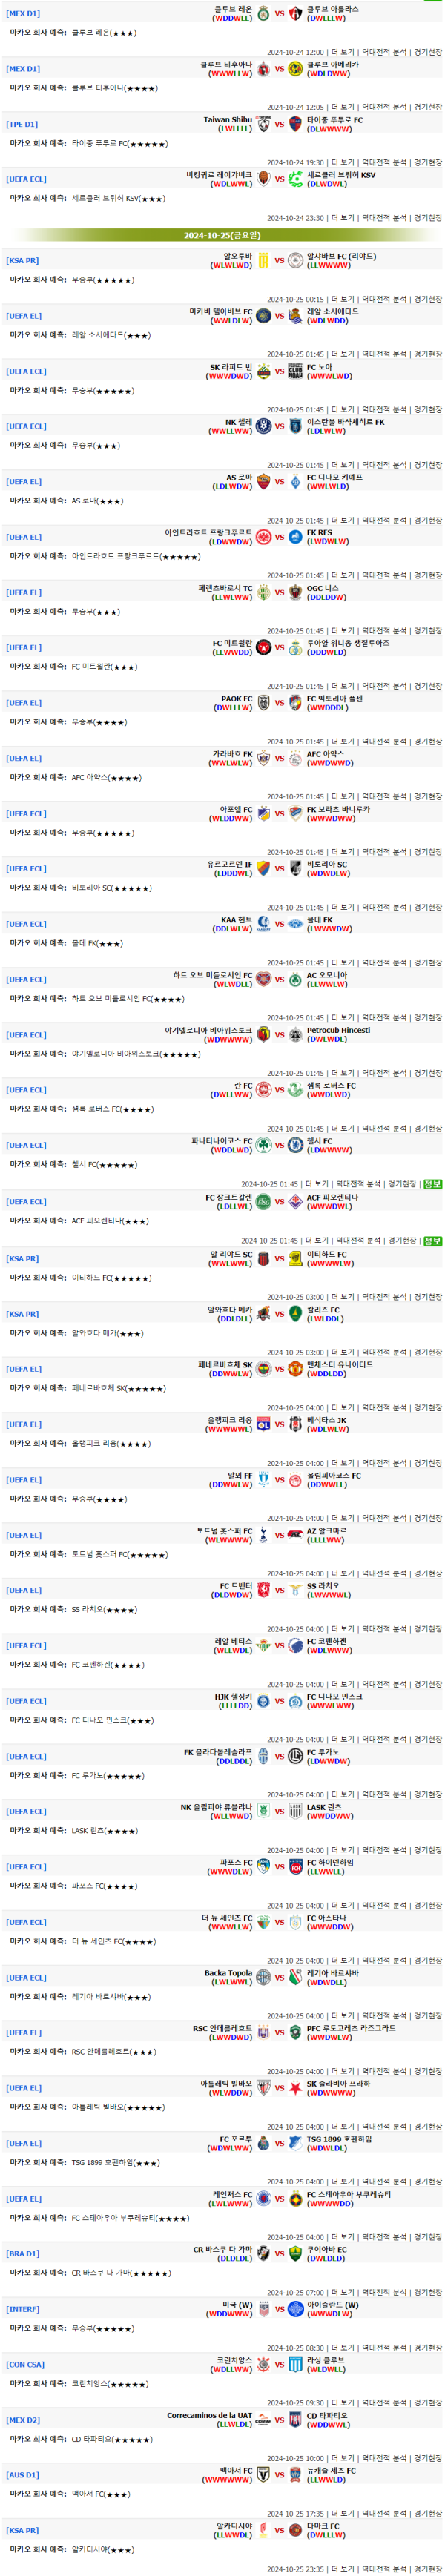Select the [CON CSA] competition tag
The width and height of the screenshot is (445, 2576).
[26, 2365]
